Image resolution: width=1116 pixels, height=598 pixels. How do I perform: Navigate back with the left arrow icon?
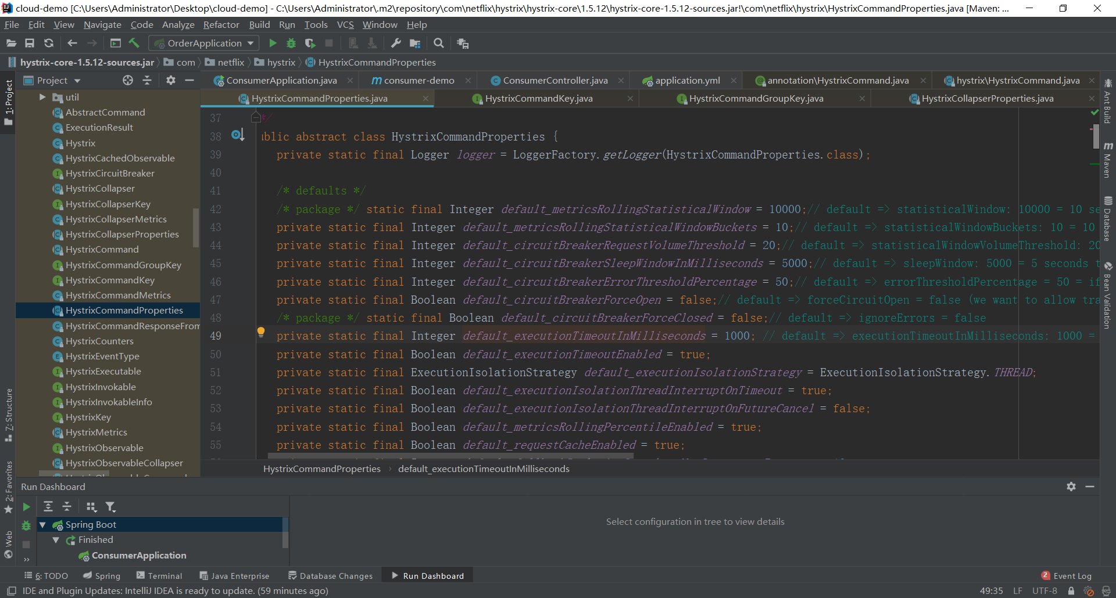pos(72,43)
